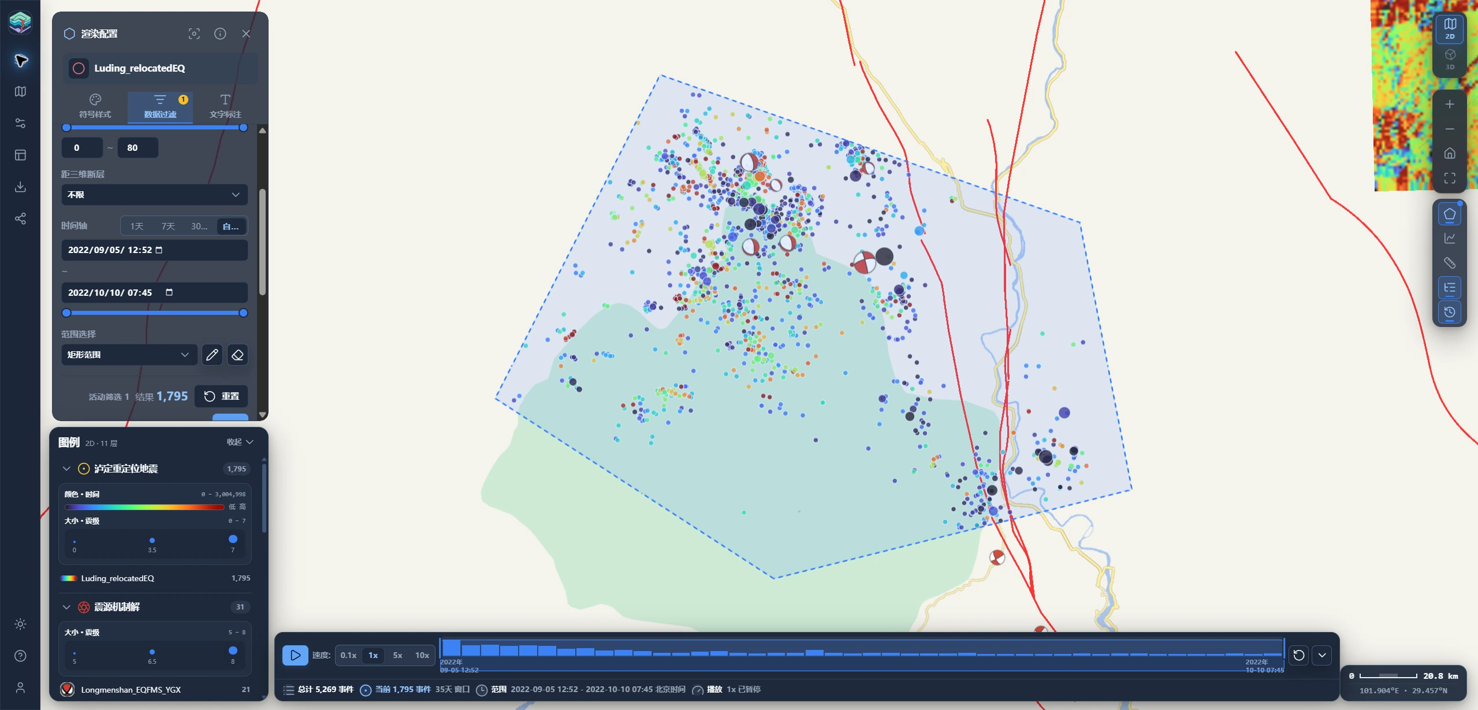Screen dimensions: 1478x710
Task: Open the info icon in render config header
Action: pyautogui.click(x=220, y=34)
